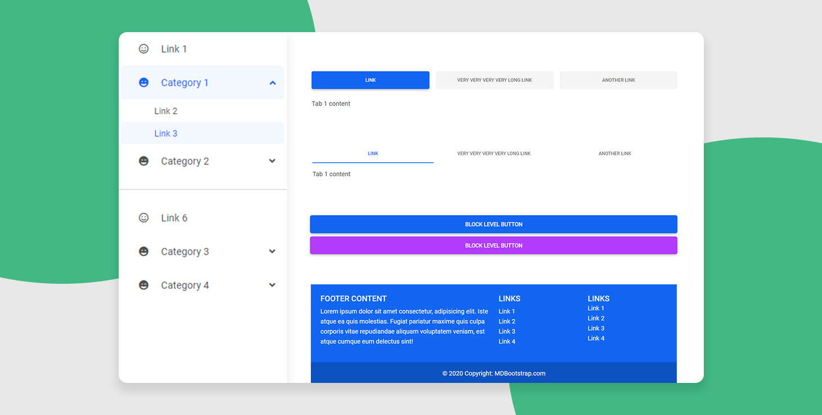
Task: Click the grinning icon next to Category 2
Action: (x=143, y=161)
